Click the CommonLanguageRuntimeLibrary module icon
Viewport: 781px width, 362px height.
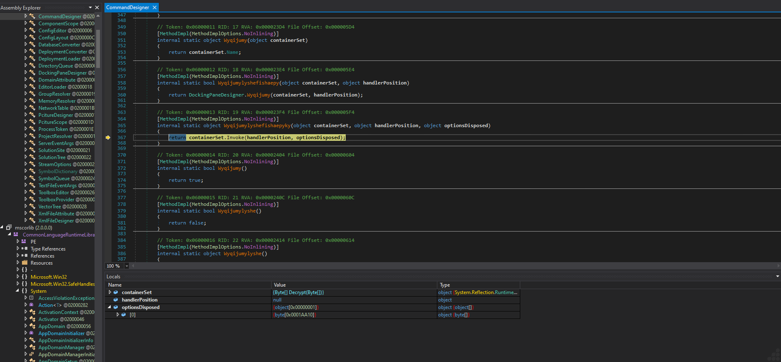pos(16,235)
